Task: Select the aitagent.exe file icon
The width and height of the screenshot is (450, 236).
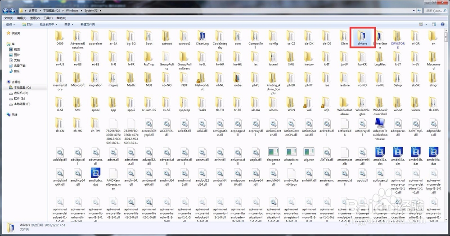Action: 273,152
